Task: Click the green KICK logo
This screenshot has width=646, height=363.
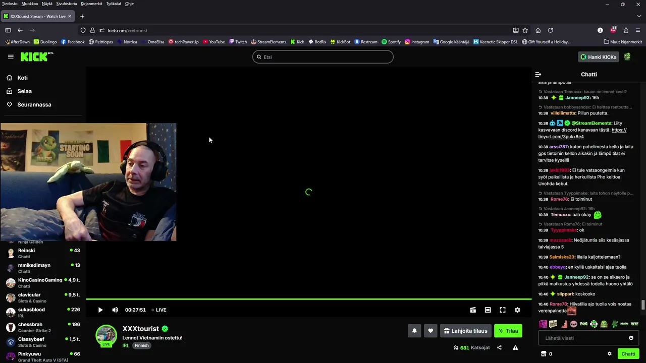Action: 37,56
